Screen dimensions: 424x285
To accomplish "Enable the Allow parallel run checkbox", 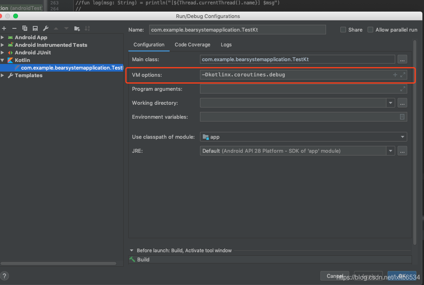I will (370, 30).
